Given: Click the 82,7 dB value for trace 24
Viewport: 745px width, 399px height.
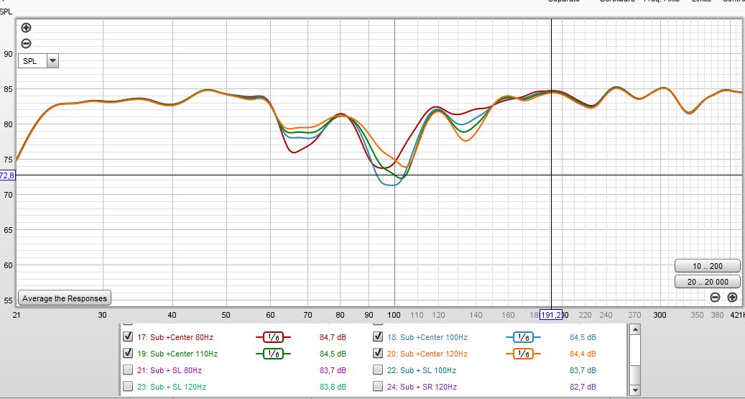Looking at the screenshot, I should 583,387.
